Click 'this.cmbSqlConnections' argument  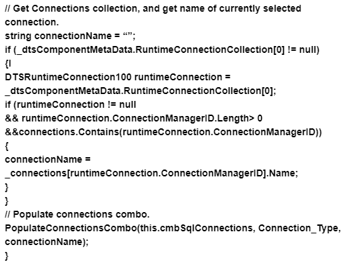pos(196,229)
